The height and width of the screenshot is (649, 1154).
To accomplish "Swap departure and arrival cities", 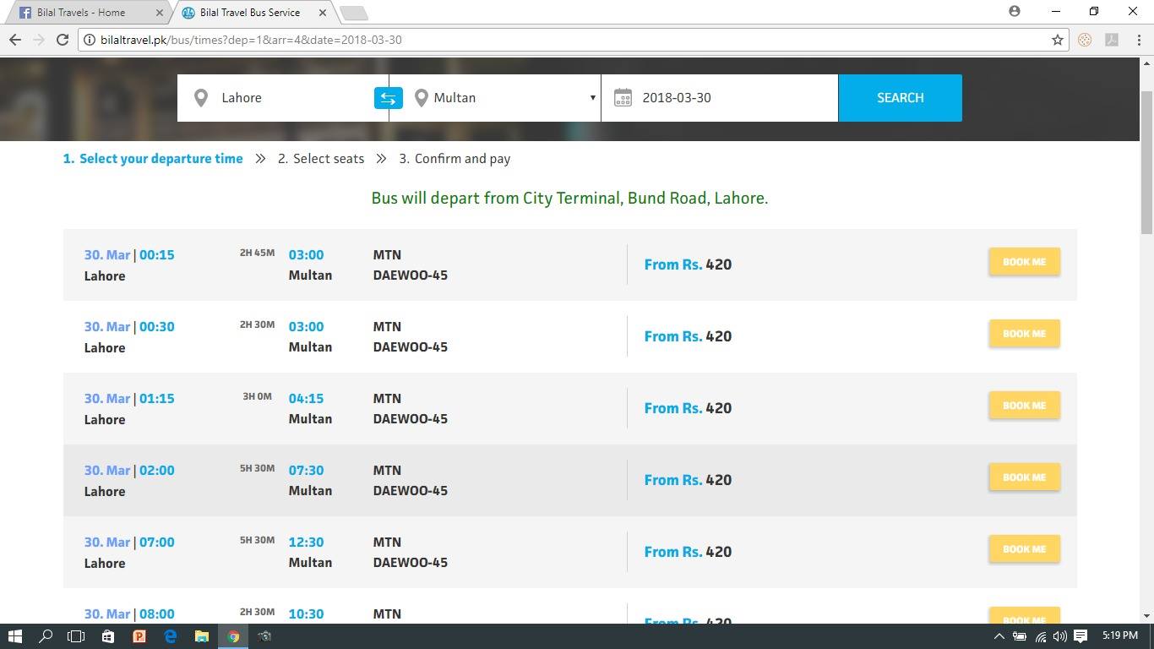I will tap(388, 98).
